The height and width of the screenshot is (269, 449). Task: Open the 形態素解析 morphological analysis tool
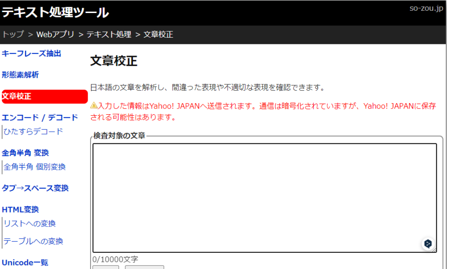click(22, 75)
